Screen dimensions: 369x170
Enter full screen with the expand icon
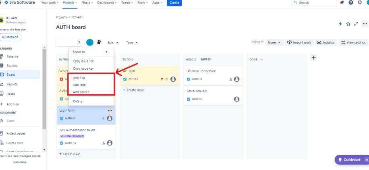coord(356,24)
